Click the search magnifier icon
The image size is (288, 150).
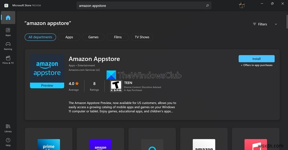pyautogui.click(x=207, y=5)
